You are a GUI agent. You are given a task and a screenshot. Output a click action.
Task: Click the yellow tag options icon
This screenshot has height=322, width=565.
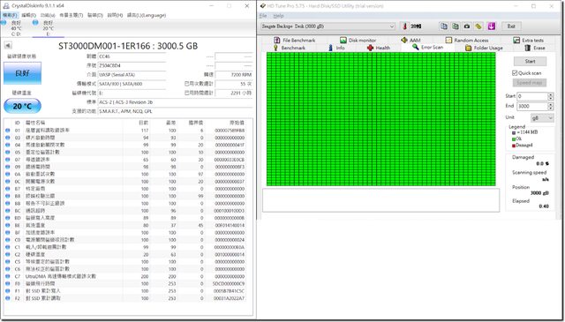click(x=478, y=26)
